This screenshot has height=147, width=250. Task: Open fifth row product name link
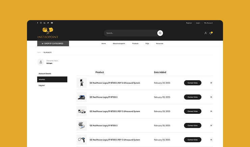point(115,140)
